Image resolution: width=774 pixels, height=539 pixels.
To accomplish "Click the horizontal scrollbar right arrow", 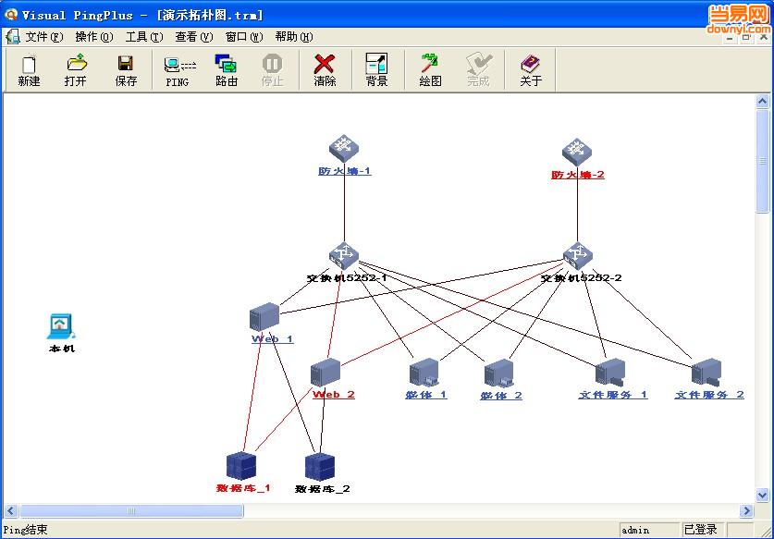I will (x=746, y=510).
